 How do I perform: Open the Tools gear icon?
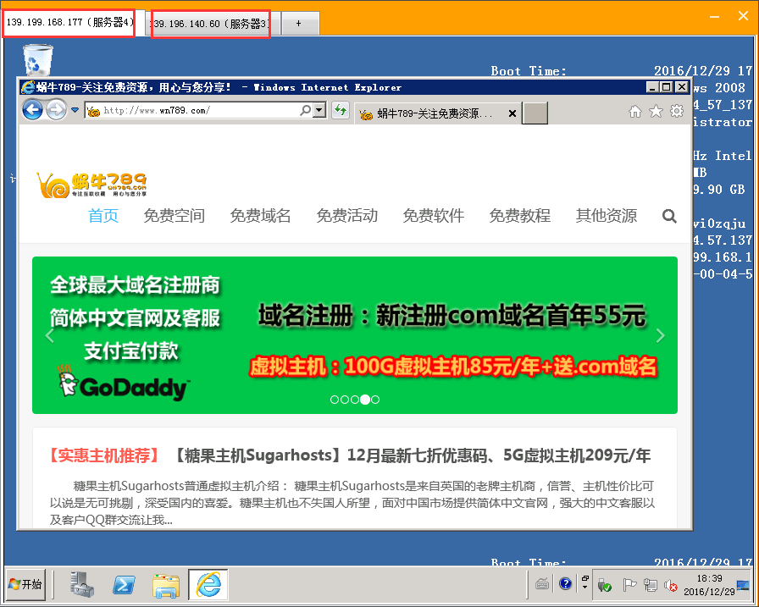click(x=674, y=111)
